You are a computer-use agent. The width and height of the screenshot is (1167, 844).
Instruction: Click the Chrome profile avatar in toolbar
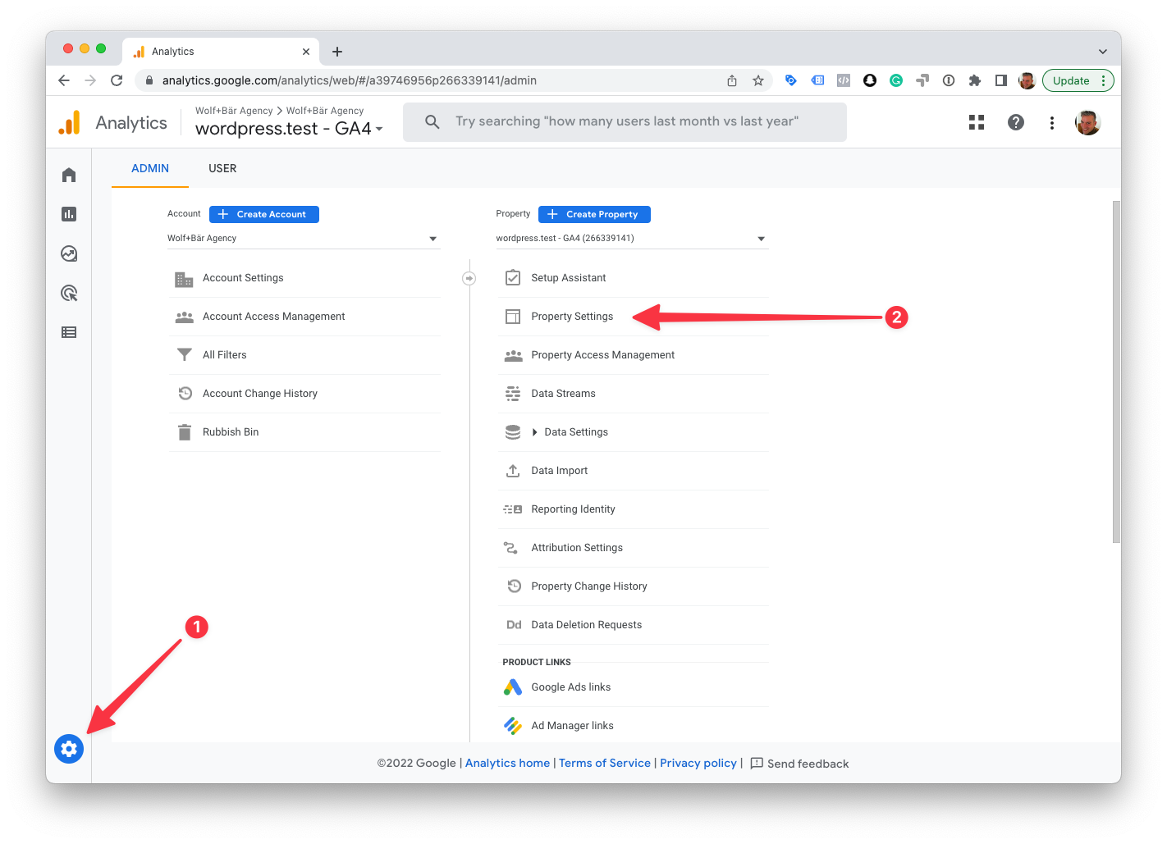pyautogui.click(x=1027, y=80)
